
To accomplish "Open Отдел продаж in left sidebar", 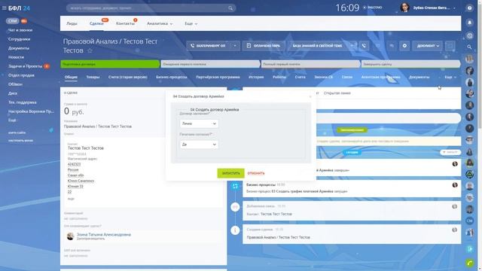I will [21, 75].
